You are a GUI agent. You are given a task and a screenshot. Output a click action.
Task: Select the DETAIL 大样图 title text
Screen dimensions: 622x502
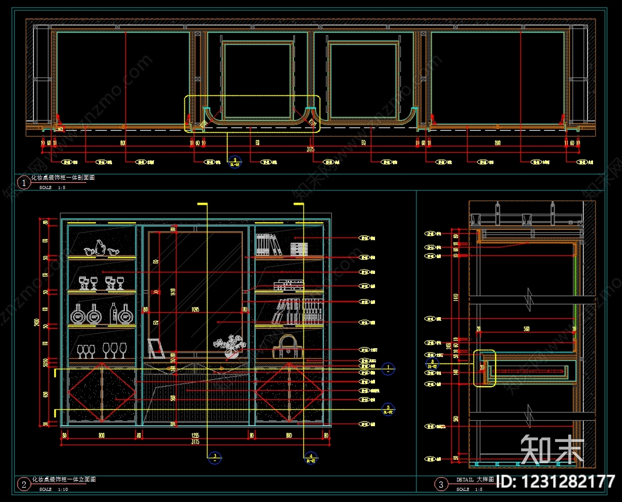pos(475,479)
